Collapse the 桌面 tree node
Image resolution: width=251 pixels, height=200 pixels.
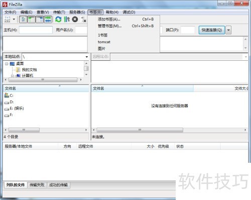pyautogui.click(x=7, y=64)
